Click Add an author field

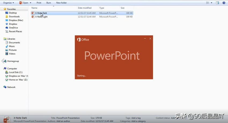(x=63, y=121)
